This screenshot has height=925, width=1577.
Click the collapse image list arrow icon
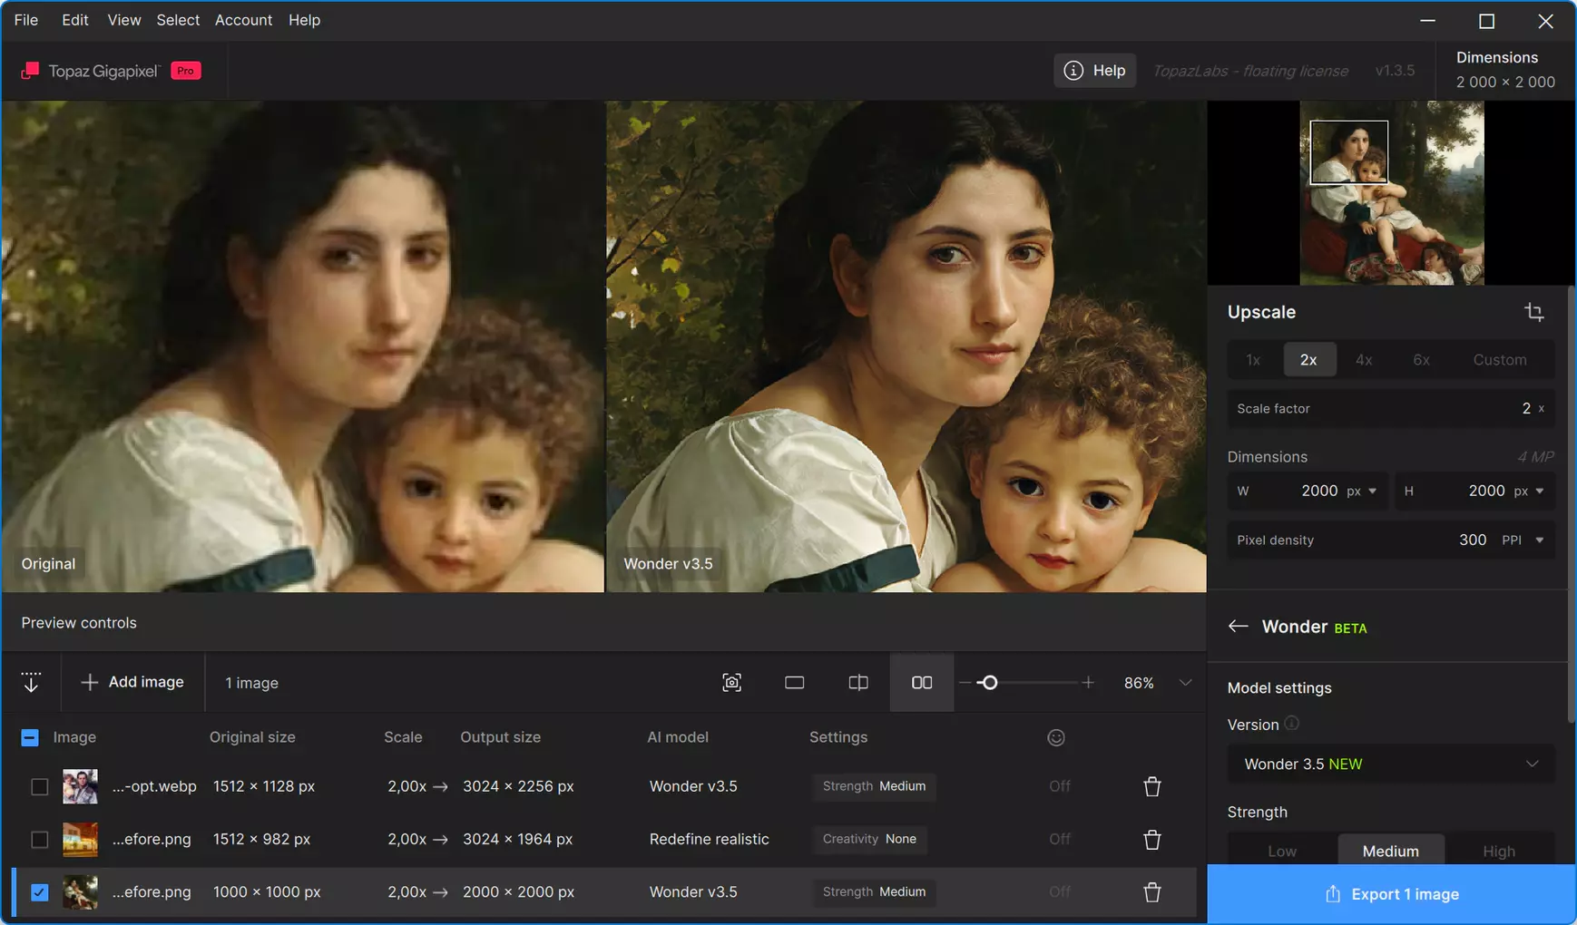pos(31,682)
